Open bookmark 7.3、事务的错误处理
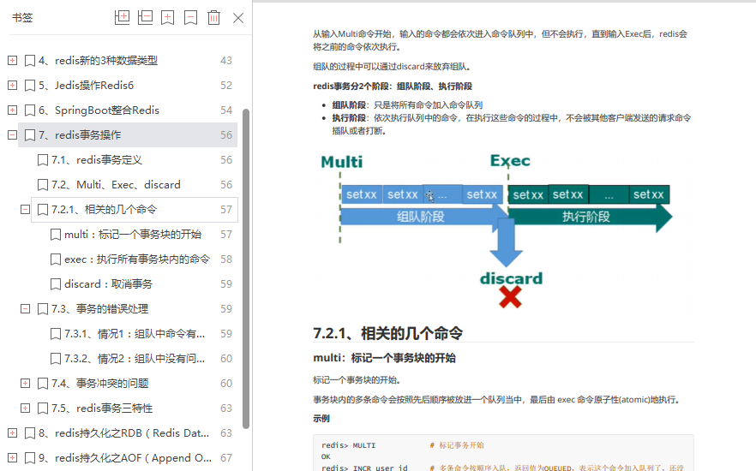 [99, 308]
